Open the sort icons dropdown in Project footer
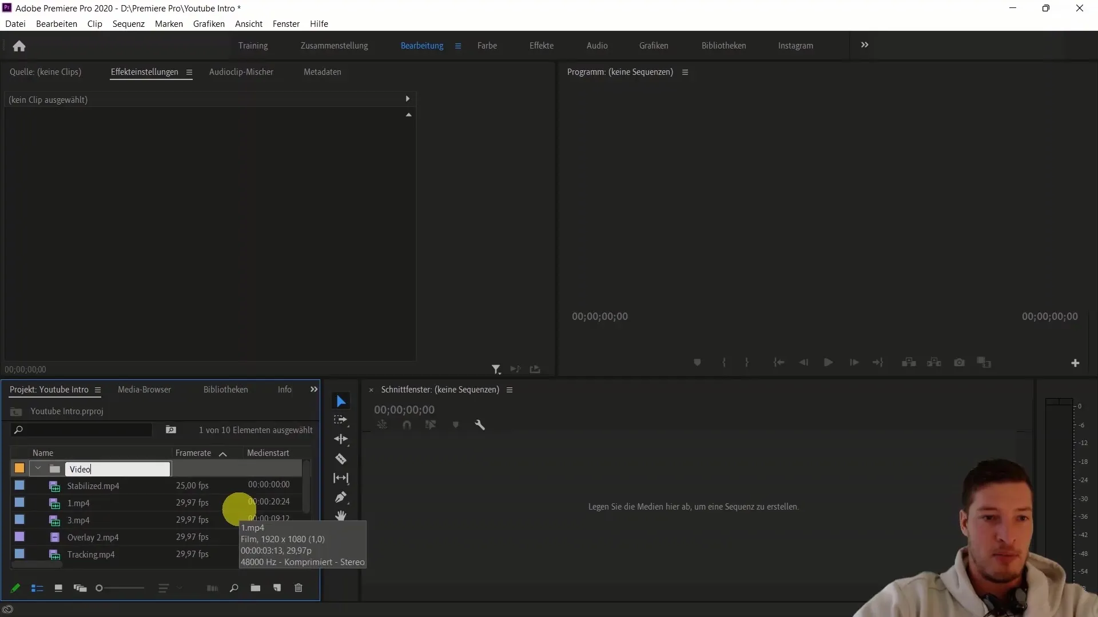This screenshot has width=1098, height=617. [170, 588]
